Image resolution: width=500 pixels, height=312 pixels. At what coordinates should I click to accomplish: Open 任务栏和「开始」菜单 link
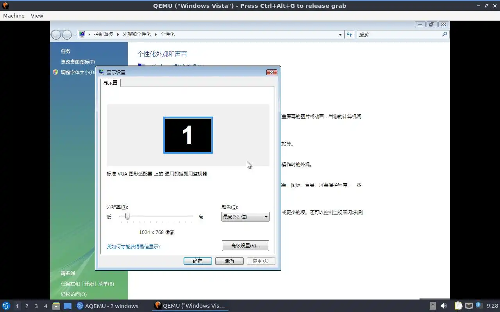click(87, 284)
